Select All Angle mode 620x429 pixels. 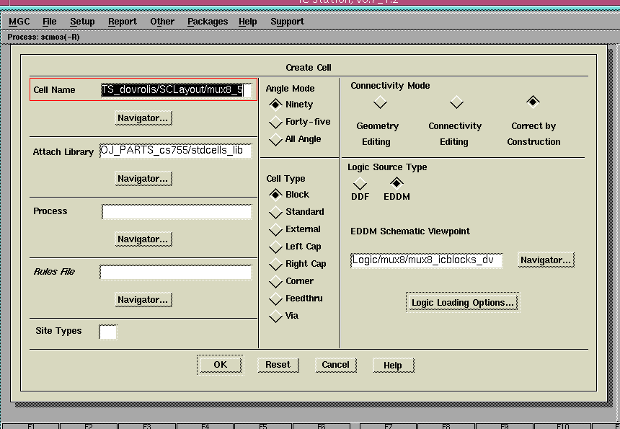click(275, 139)
